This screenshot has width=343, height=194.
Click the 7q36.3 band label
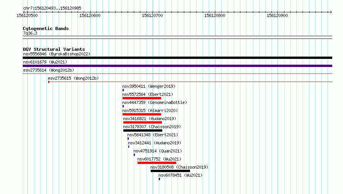click(30, 33)
